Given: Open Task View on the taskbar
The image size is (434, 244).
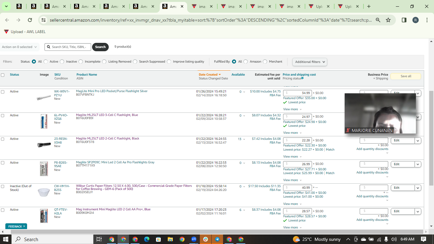Looking at the screenshot, I should [99, 239].
